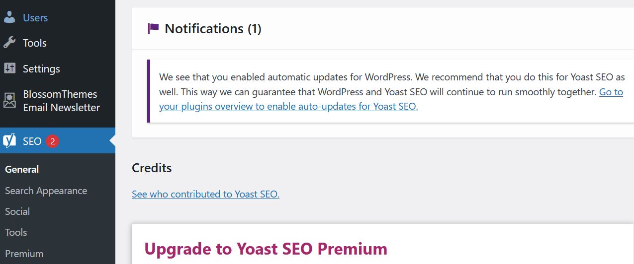Open the Settings menu label

[41, 69]
